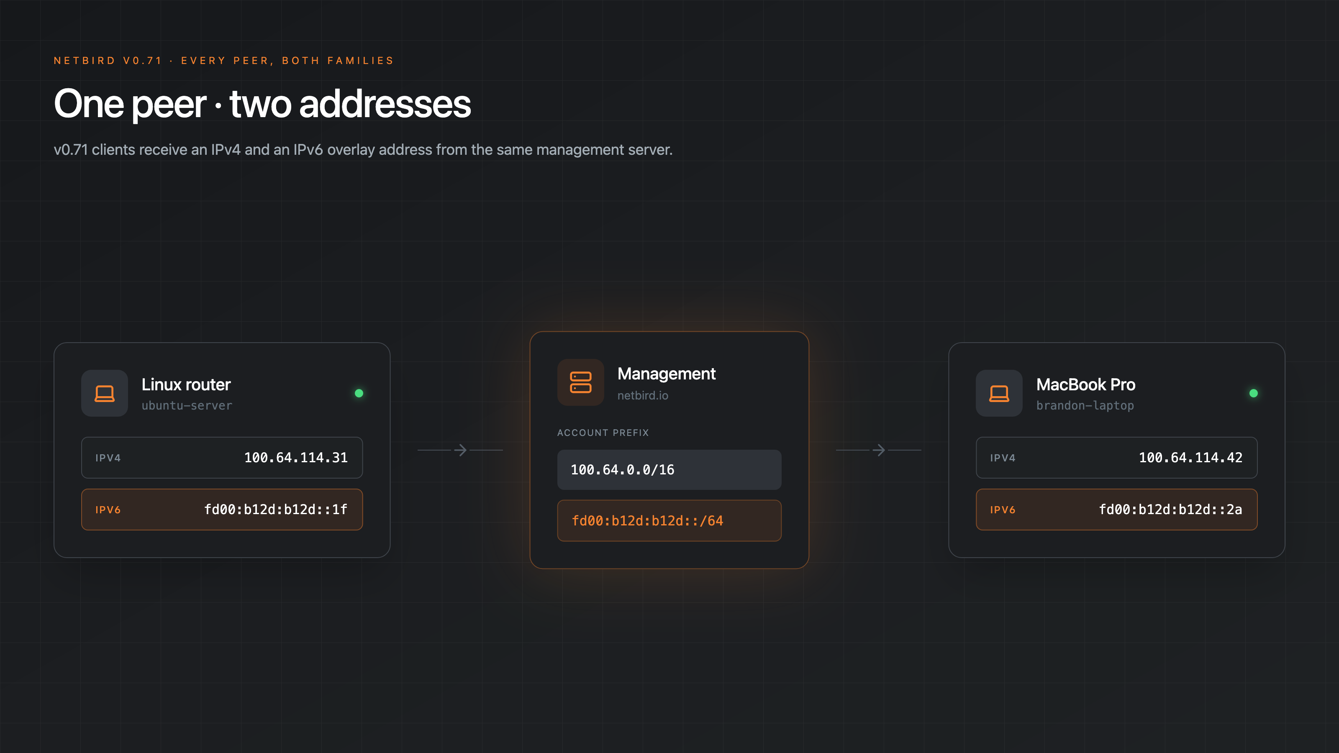Click the Linux router green status dot
Screen dimensions: 1339x753
359,393
